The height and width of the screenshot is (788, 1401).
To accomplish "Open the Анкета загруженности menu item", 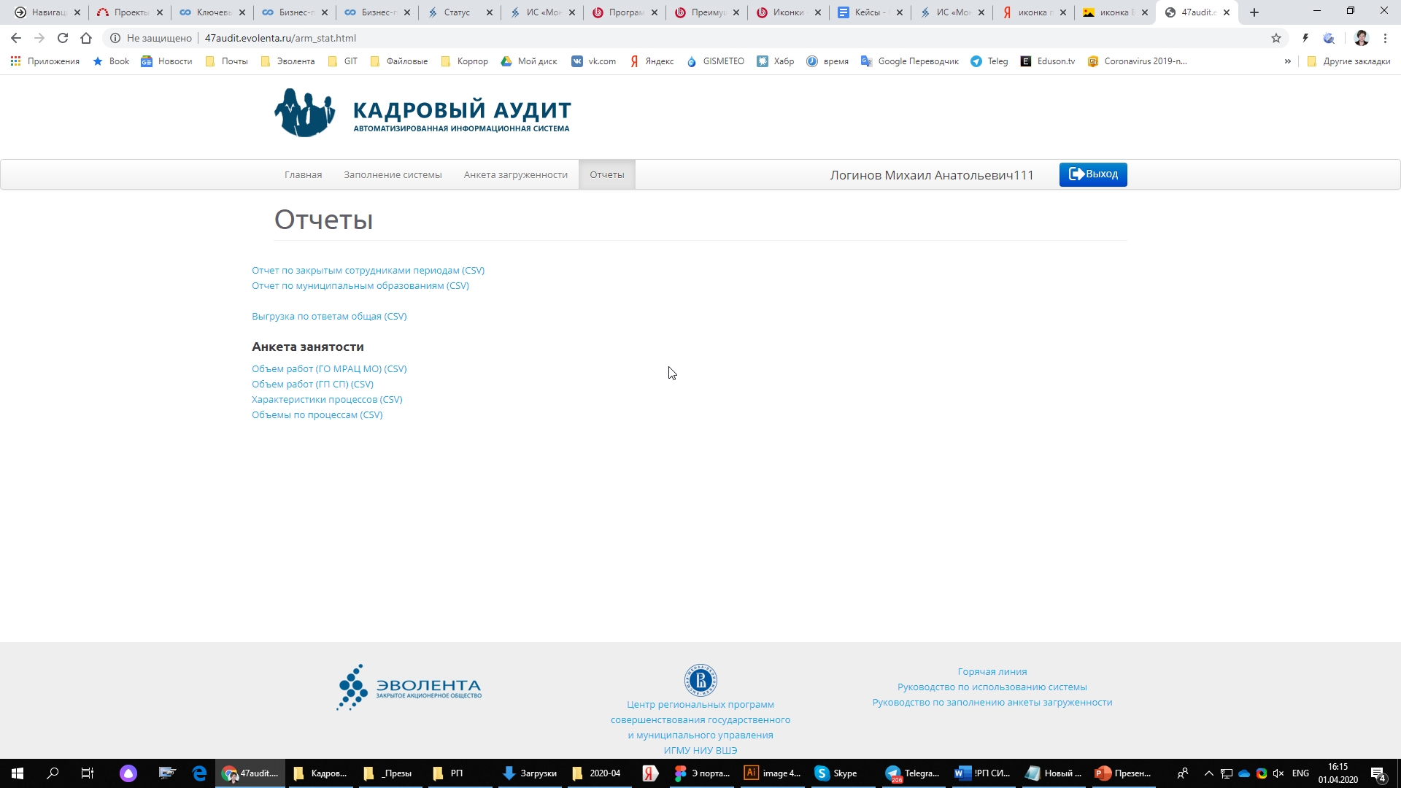I will (x=515, y=175).
